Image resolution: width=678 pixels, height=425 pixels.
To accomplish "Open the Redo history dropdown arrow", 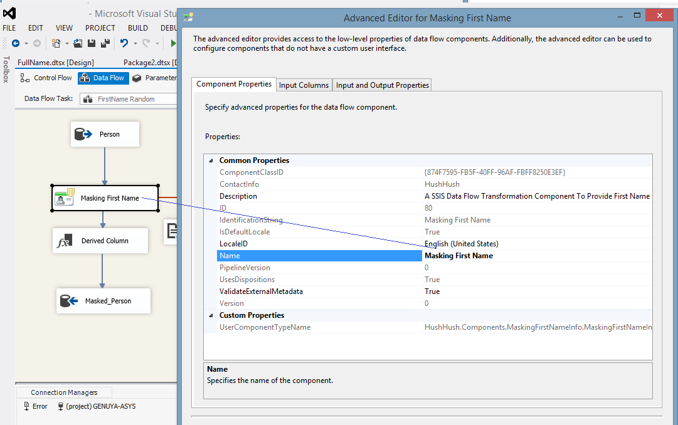I will [157, 44].
